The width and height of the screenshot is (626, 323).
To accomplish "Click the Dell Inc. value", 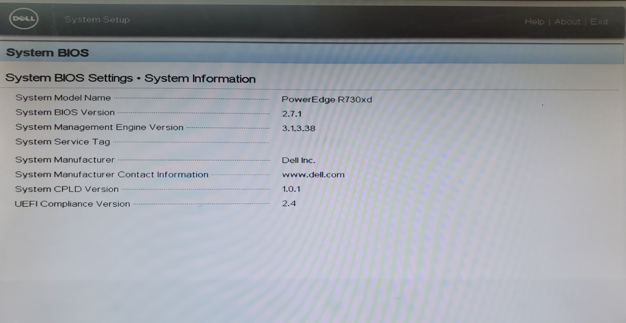I will 299,161.
